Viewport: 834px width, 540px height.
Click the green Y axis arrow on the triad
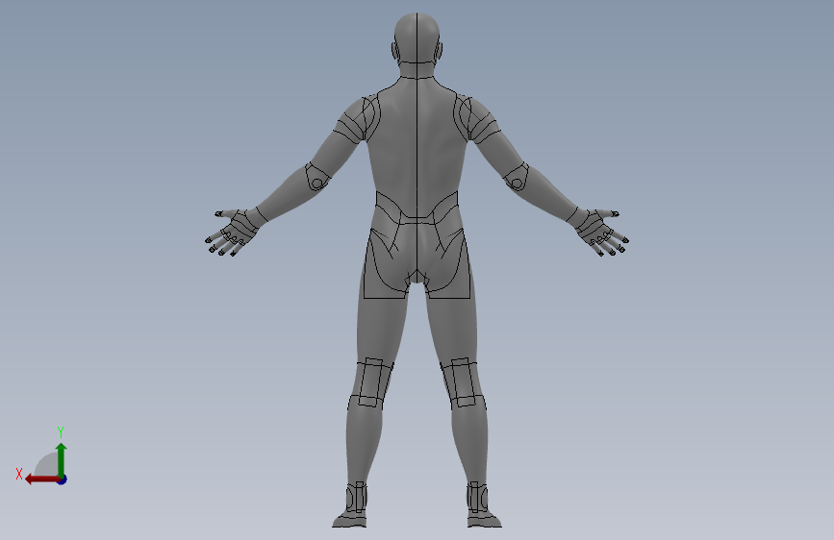pos(62,459)
